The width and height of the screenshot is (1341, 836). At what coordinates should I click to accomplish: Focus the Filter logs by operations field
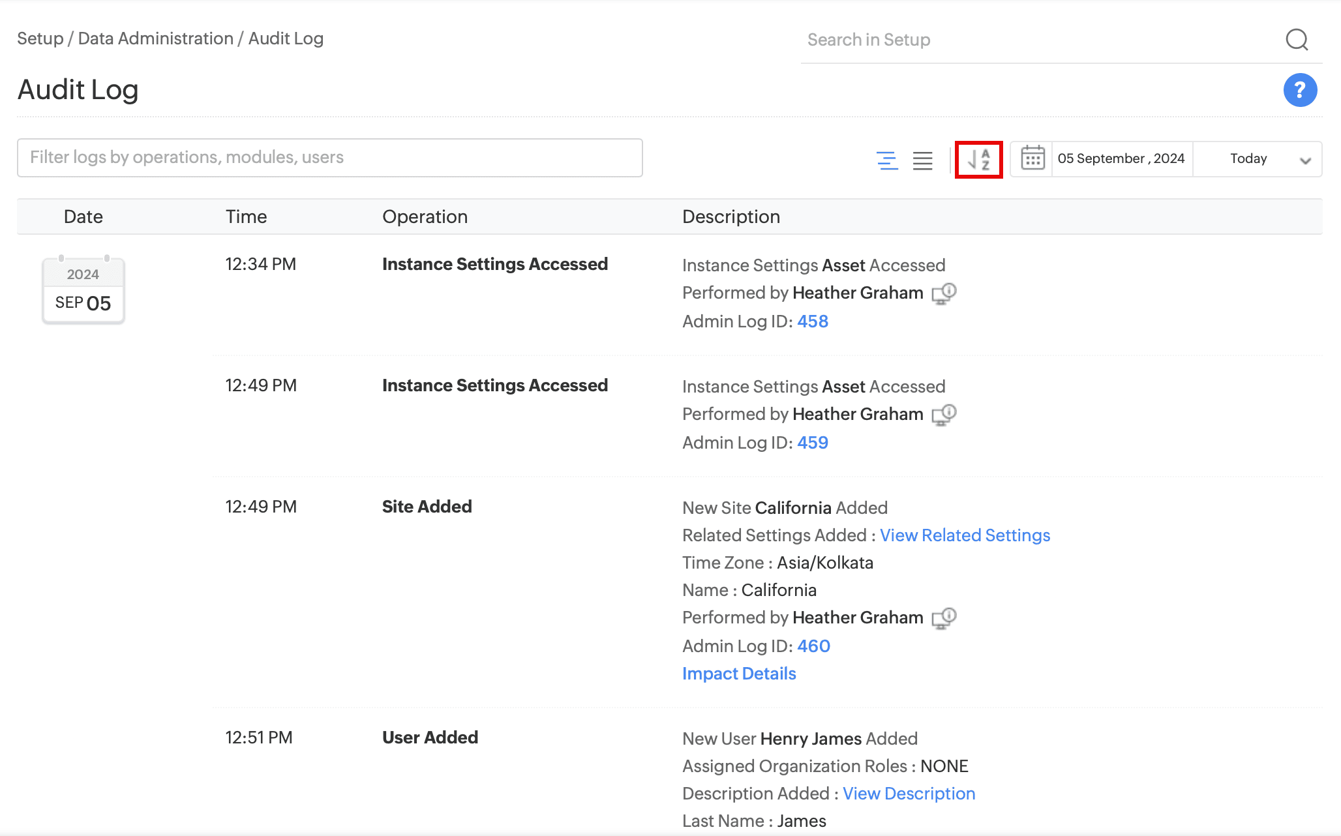coord(329,158)
